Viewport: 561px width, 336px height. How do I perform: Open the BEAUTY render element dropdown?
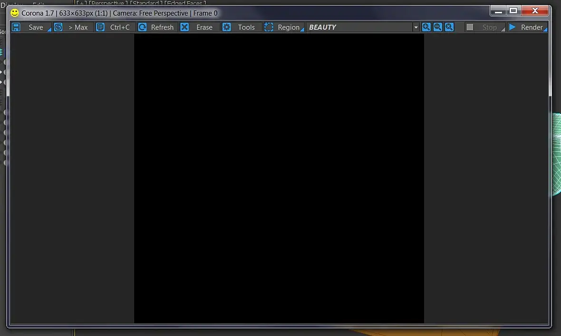[362, 27]
